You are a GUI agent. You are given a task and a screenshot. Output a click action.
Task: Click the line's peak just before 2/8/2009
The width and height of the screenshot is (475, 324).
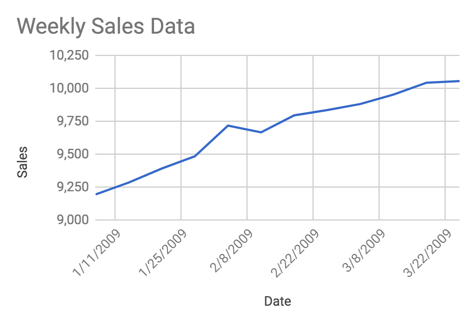tap(228, 125)
